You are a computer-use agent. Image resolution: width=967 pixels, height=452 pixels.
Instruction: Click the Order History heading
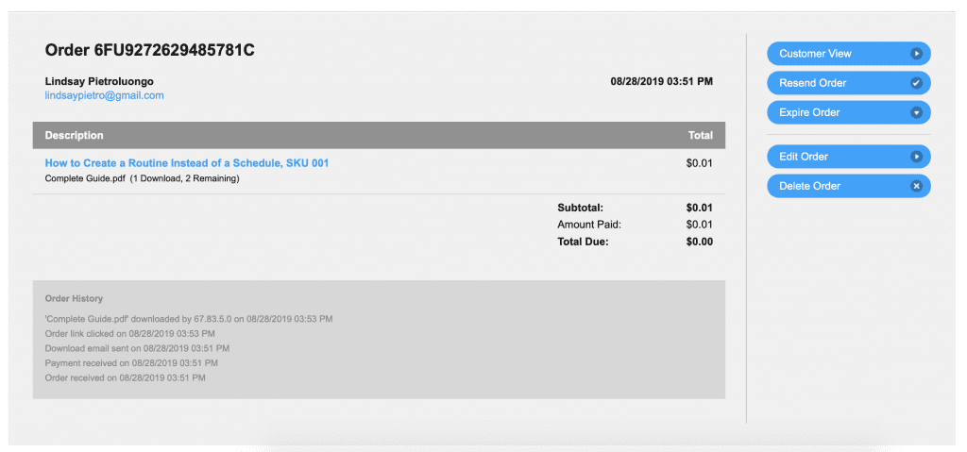[74, 298]
